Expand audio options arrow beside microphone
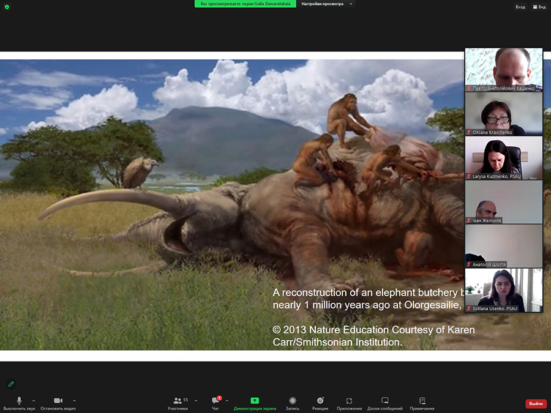The width and height of the screenshot is (551, 413). click(34, 400)
